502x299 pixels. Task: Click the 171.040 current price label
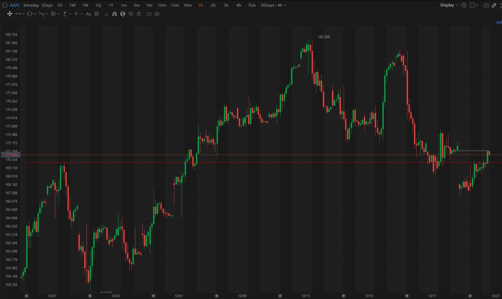tap(11, 155)
